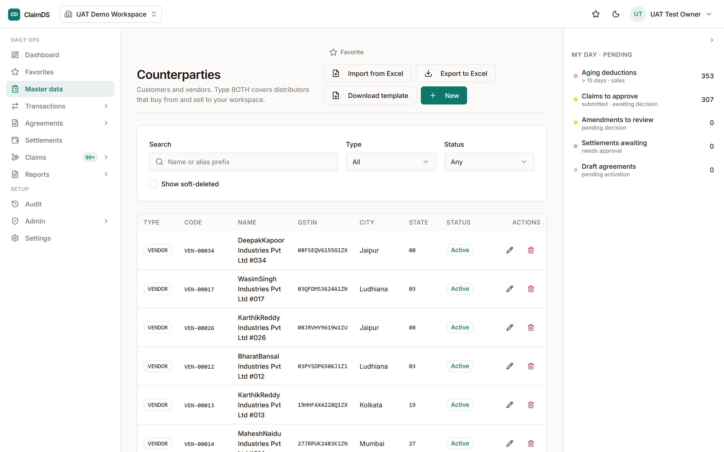Click GSTIN 08FSEQV6155G1ZX cell
This screenshot has width=724, height=452.
pos(323,250)
